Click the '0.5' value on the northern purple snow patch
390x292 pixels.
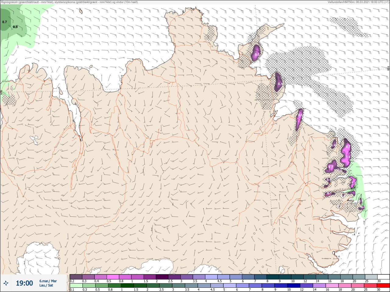pos(257,55)
